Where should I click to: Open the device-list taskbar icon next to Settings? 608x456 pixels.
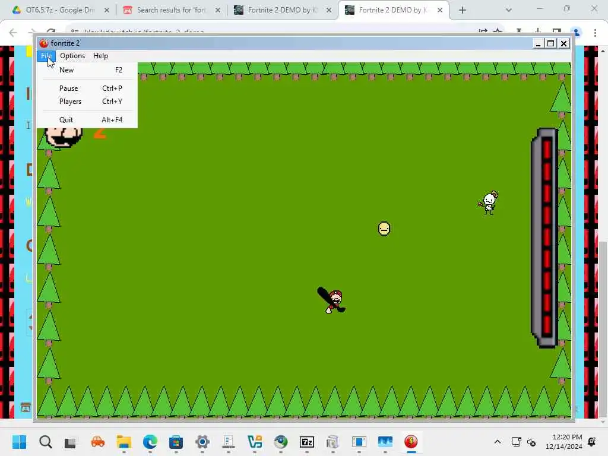(x=229, y=442)
